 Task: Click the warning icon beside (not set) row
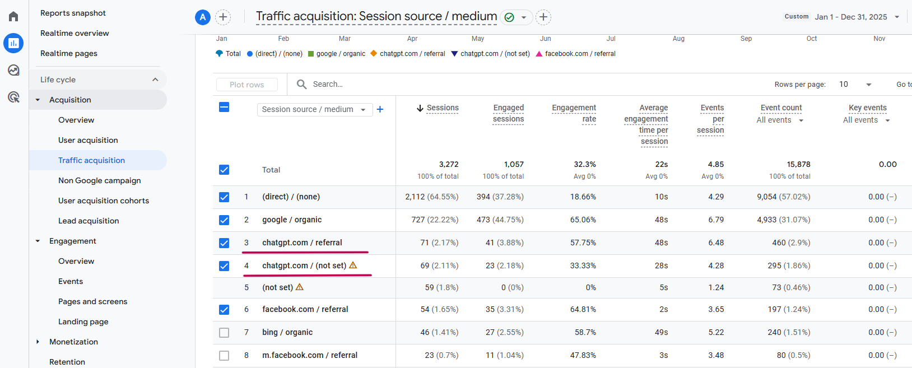coord(300,287)
